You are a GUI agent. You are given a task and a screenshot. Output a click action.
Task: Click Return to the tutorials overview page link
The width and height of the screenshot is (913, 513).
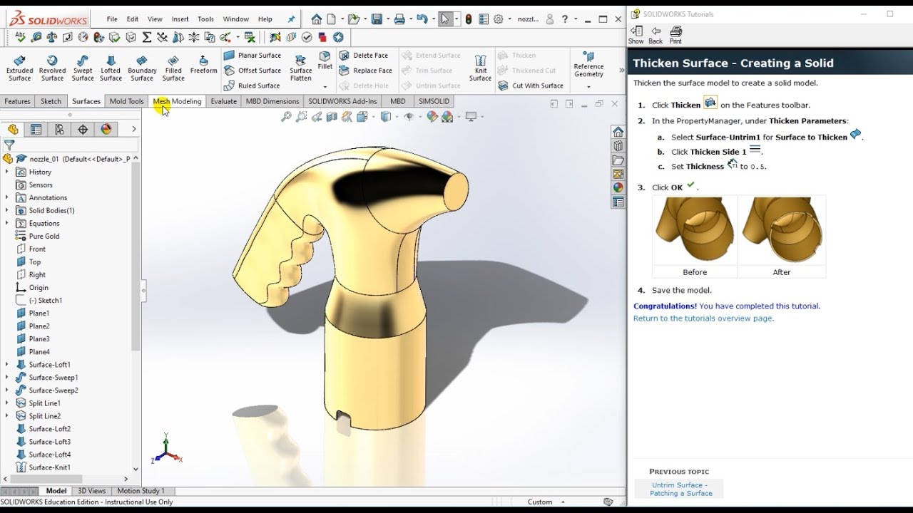703,318
